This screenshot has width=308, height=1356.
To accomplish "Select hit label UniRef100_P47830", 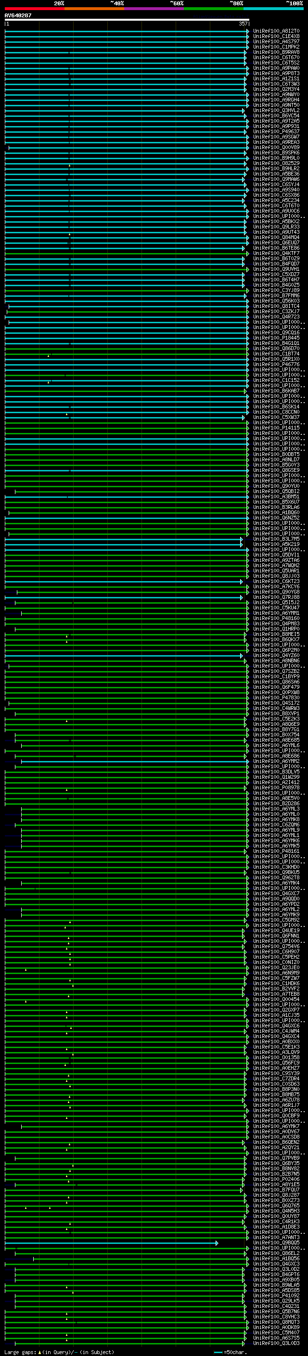I will 276,697.
